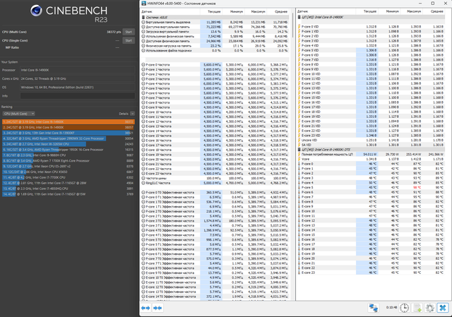Click HWiNFO64 title bar application icon

pos(144,4)
